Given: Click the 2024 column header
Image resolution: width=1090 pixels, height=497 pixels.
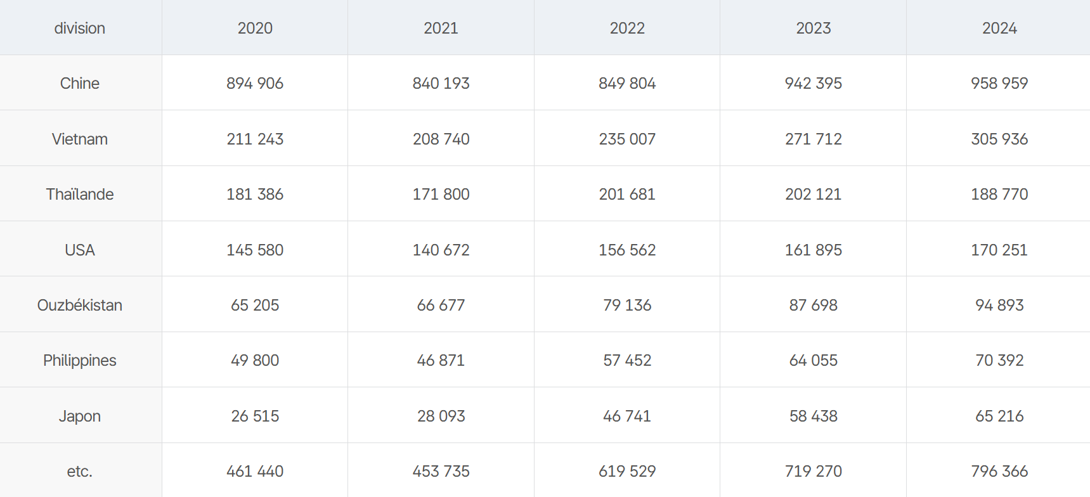Looking at the screenshot, I should click(x=999, y=28).
